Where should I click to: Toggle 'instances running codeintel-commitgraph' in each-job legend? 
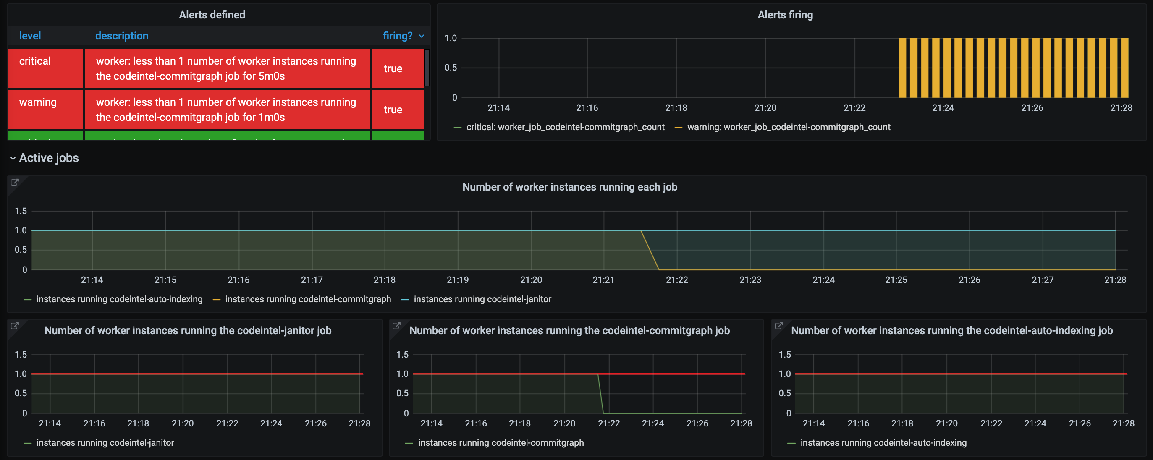pos(308,299)
